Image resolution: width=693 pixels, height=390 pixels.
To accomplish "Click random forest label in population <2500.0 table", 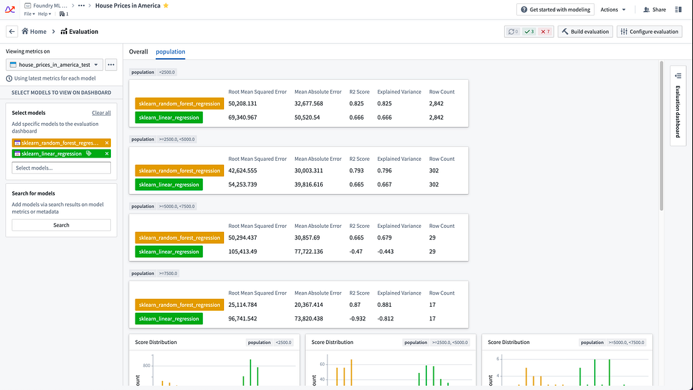I will point(179,103).
